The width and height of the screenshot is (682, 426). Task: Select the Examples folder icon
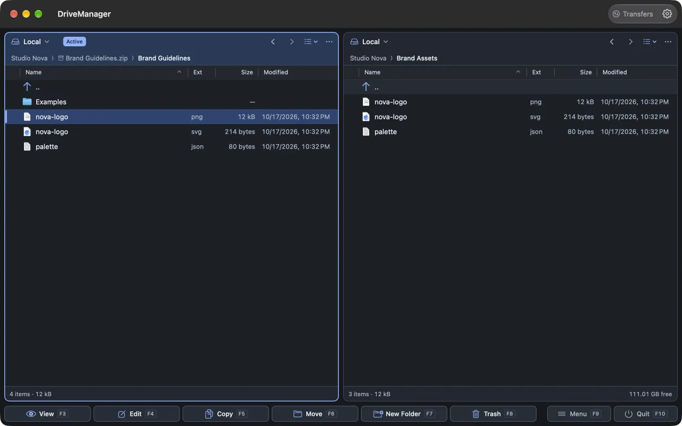pyautogui.click(x=27, y=102)
